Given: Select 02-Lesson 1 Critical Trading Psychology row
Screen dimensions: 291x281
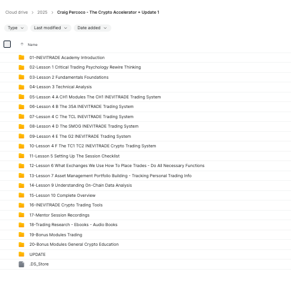Looking at the screenshot, I should pos(145,67).
